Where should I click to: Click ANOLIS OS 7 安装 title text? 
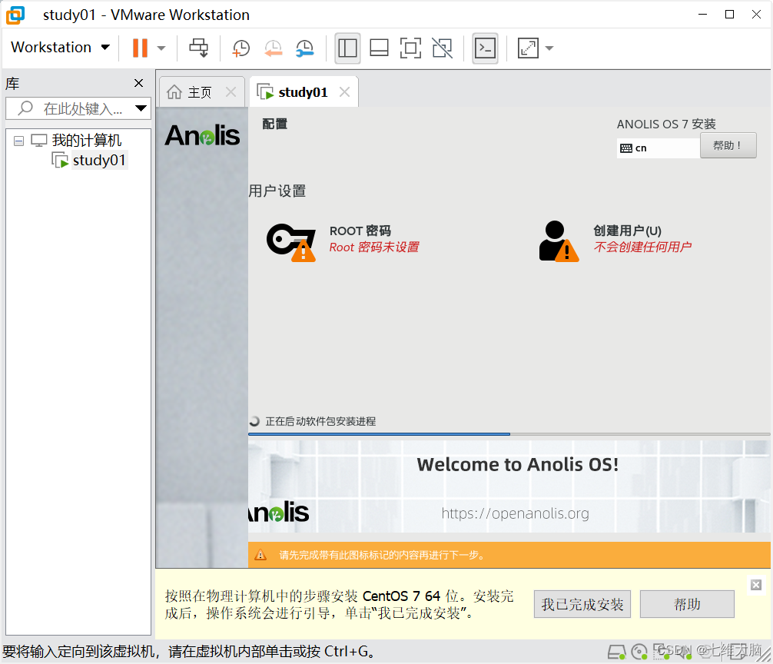[666, 124]
